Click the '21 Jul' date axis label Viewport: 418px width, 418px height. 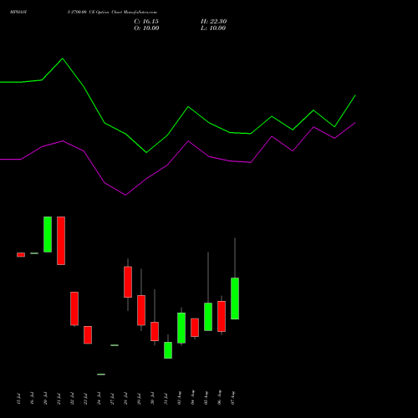(59, 399)
